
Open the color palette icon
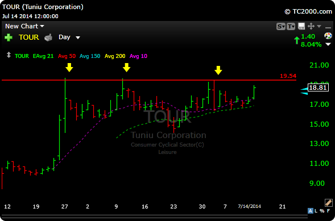tap(328, 36)
